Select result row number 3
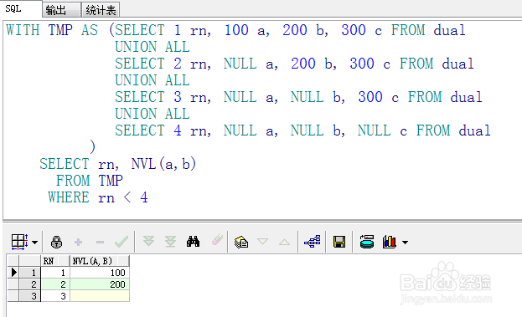This screenshot has height=317, width=522. click(x=30, y=296)
